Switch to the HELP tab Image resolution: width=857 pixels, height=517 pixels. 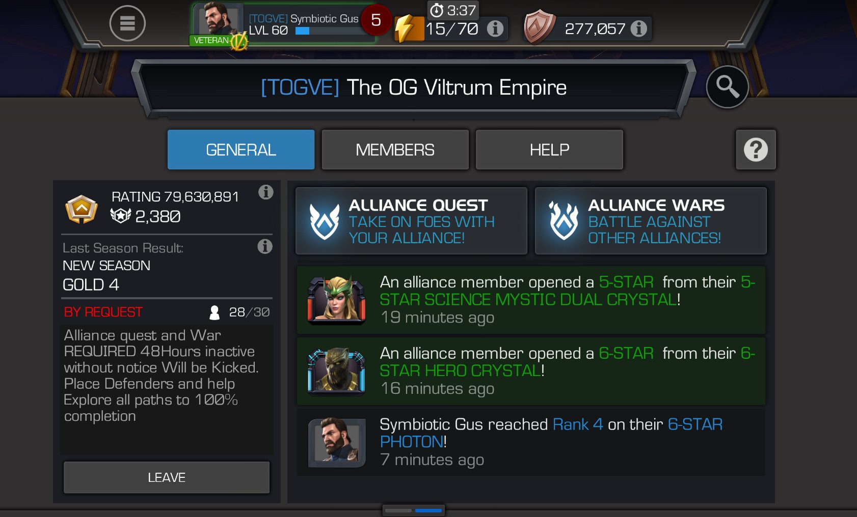pos(549,150)
